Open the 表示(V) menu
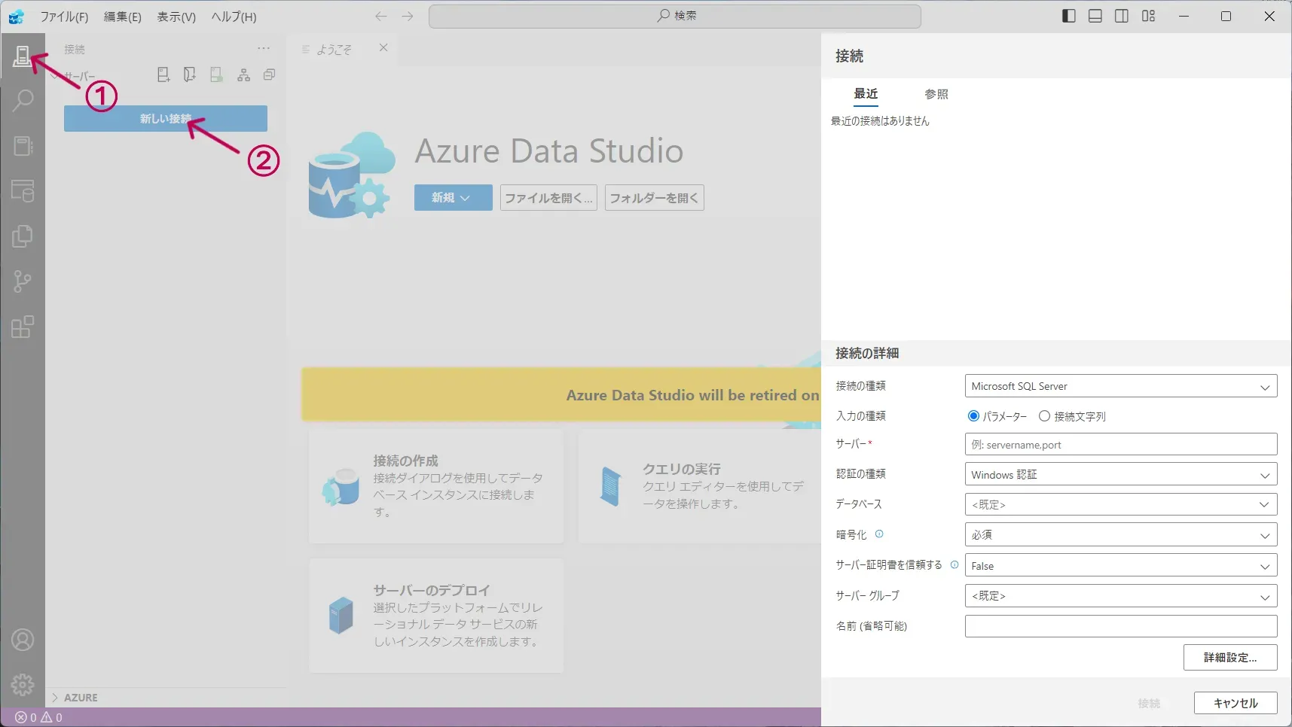 click(176, 17)
